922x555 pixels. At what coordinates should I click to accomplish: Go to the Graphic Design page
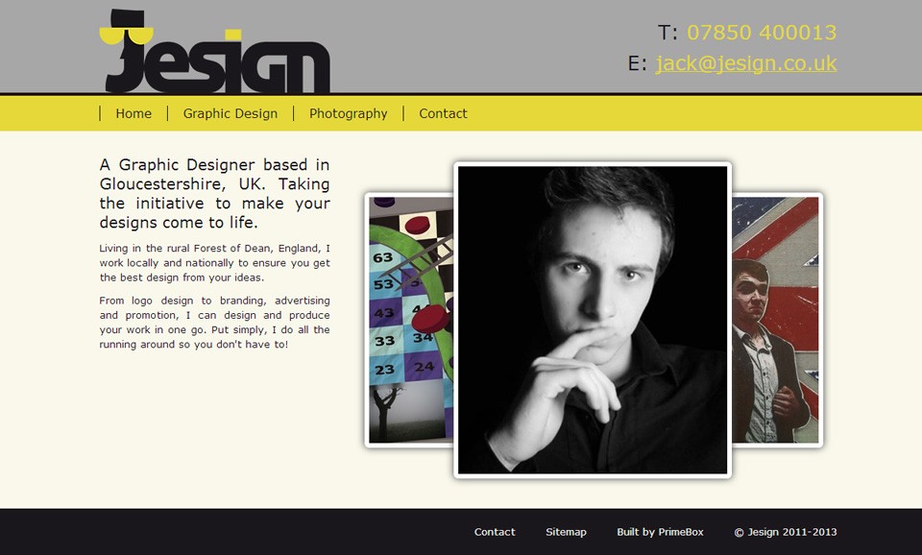(230, 113)
